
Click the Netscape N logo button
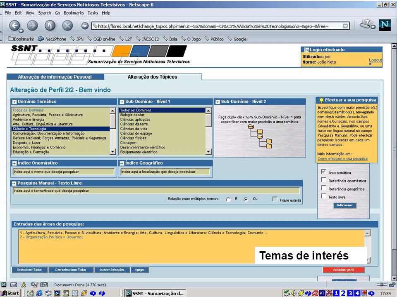(385, 25)
